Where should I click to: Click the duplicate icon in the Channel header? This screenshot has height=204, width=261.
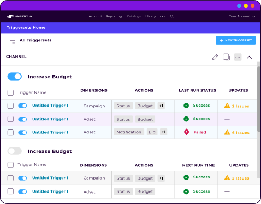click(226, 57)
